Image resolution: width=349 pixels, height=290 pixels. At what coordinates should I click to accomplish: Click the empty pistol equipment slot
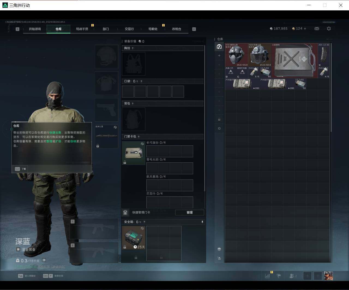pos(107,110)
